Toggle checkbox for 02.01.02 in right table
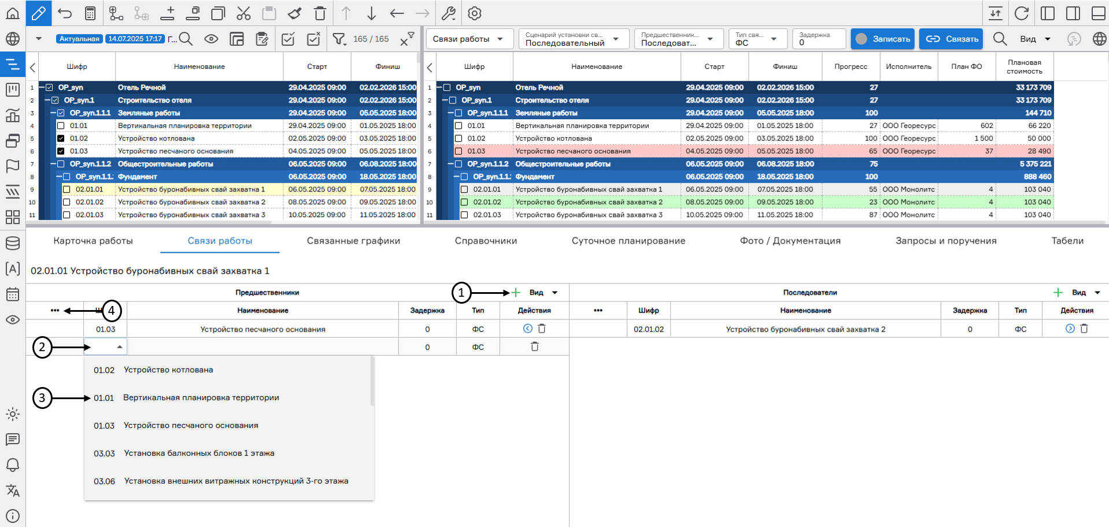 (464, 202)
